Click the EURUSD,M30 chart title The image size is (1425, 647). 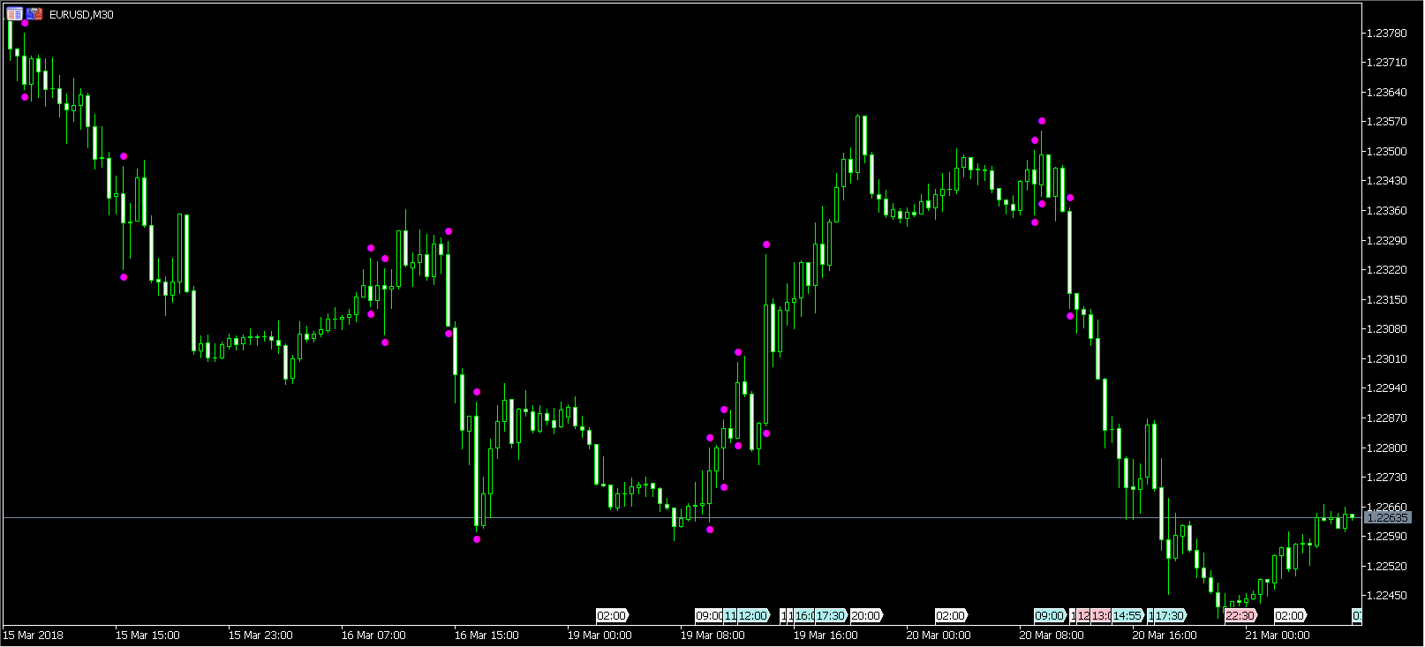pos(81,15)
